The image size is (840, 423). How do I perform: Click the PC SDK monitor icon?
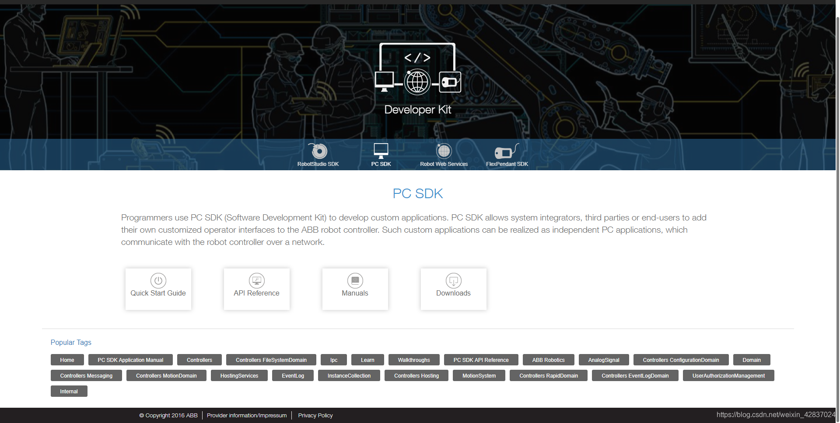[381, 151]
